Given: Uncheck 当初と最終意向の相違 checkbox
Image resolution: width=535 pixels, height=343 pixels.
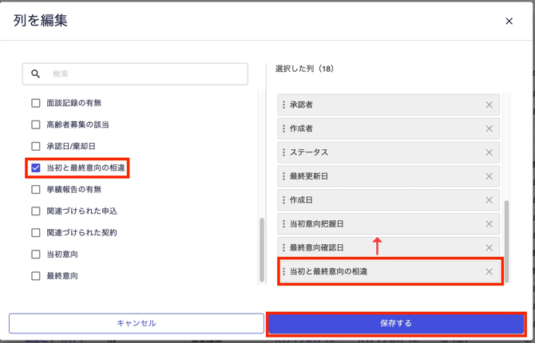Looking at the screenshot, I should [36, 168].
